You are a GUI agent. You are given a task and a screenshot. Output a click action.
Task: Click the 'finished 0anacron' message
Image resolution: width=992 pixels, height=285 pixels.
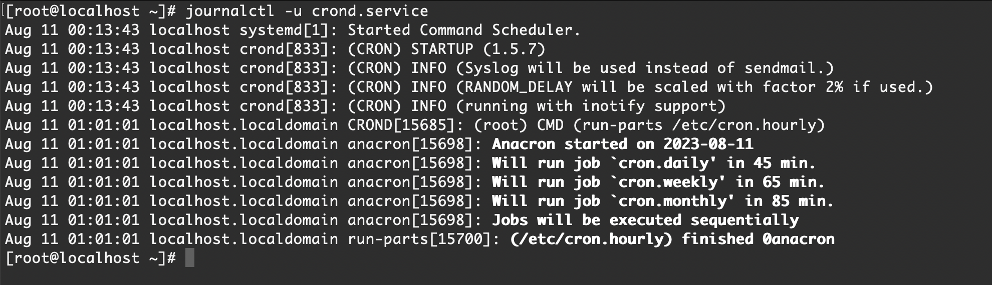(x=758, y=239)
